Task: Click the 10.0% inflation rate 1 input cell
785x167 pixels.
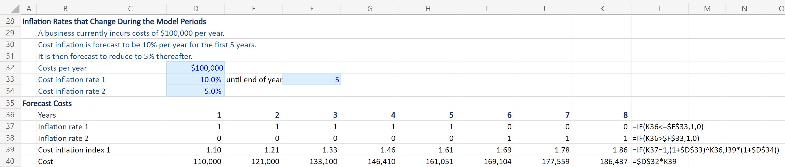Action: pos(196,80)
